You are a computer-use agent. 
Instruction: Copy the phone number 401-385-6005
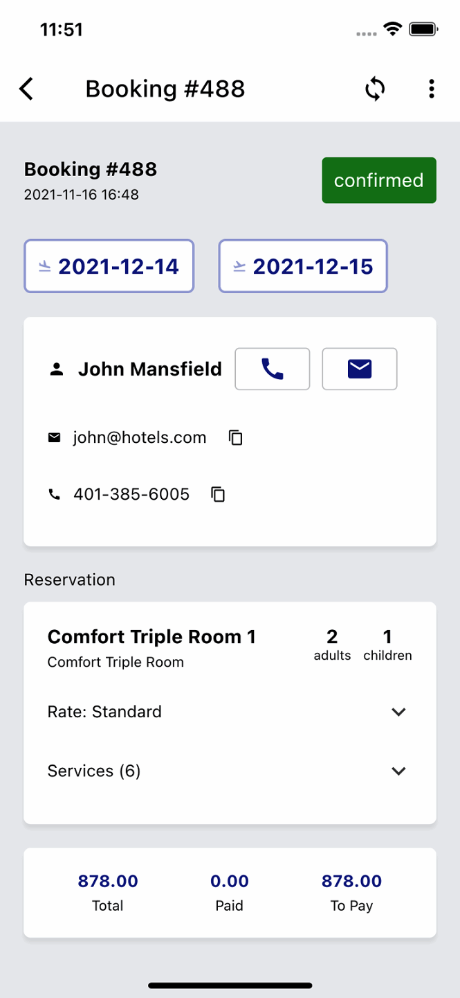coord(219,494)
